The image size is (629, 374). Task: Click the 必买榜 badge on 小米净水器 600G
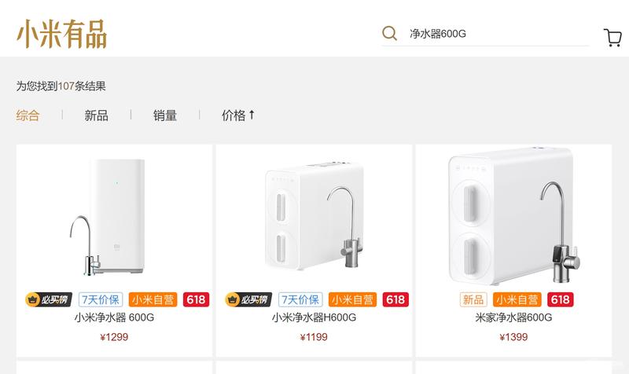(49, 299)
